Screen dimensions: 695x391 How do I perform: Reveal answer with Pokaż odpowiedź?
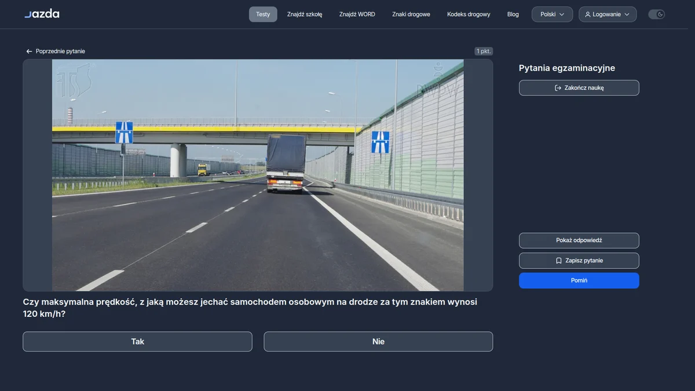579,240
